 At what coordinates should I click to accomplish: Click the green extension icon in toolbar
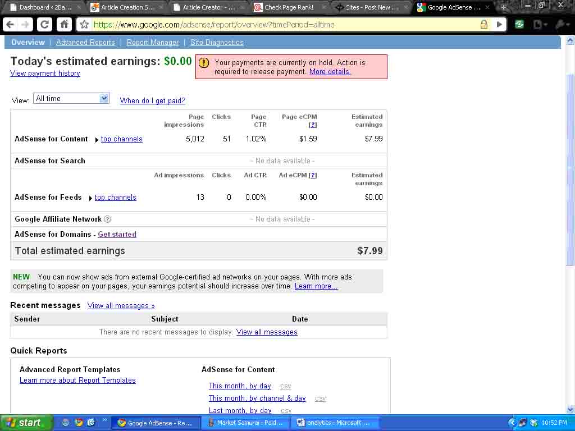click(x=519, y=25)
